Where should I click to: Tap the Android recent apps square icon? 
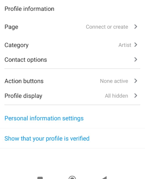(40, 178)
